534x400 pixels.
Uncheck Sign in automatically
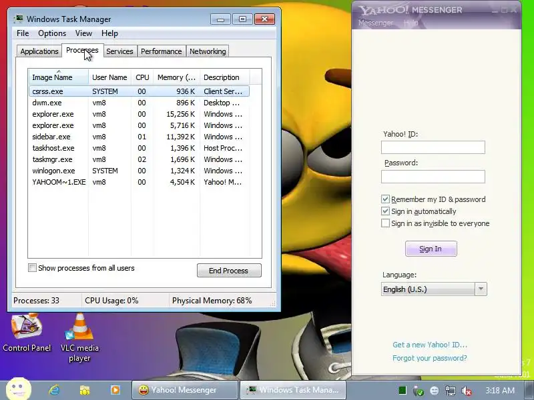pyautogui.click(x=385, y=211)
